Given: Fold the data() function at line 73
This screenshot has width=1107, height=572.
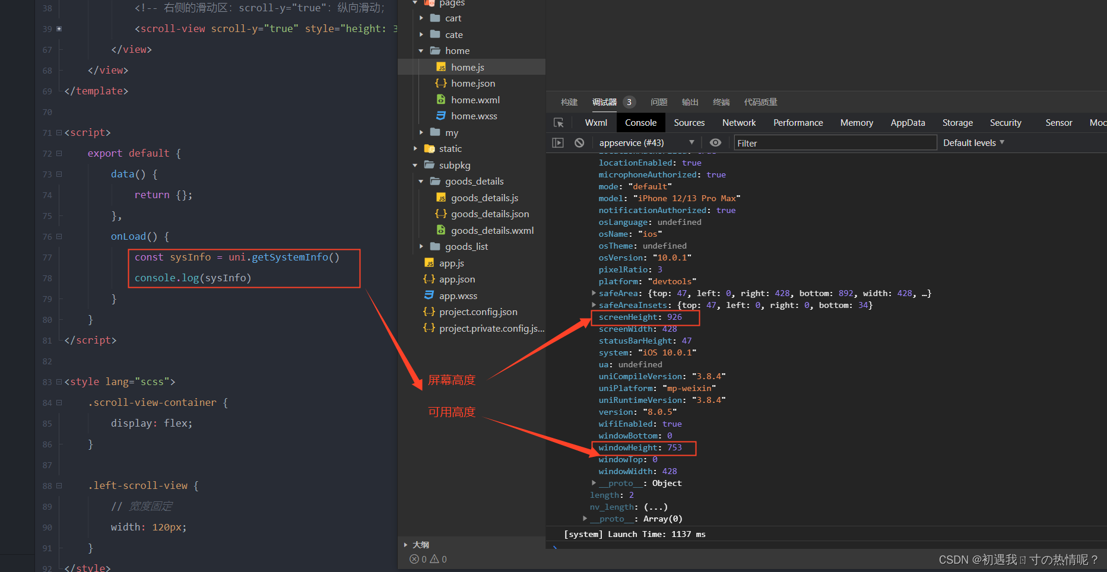Looking at the screenshot, I should coord(59,174).
